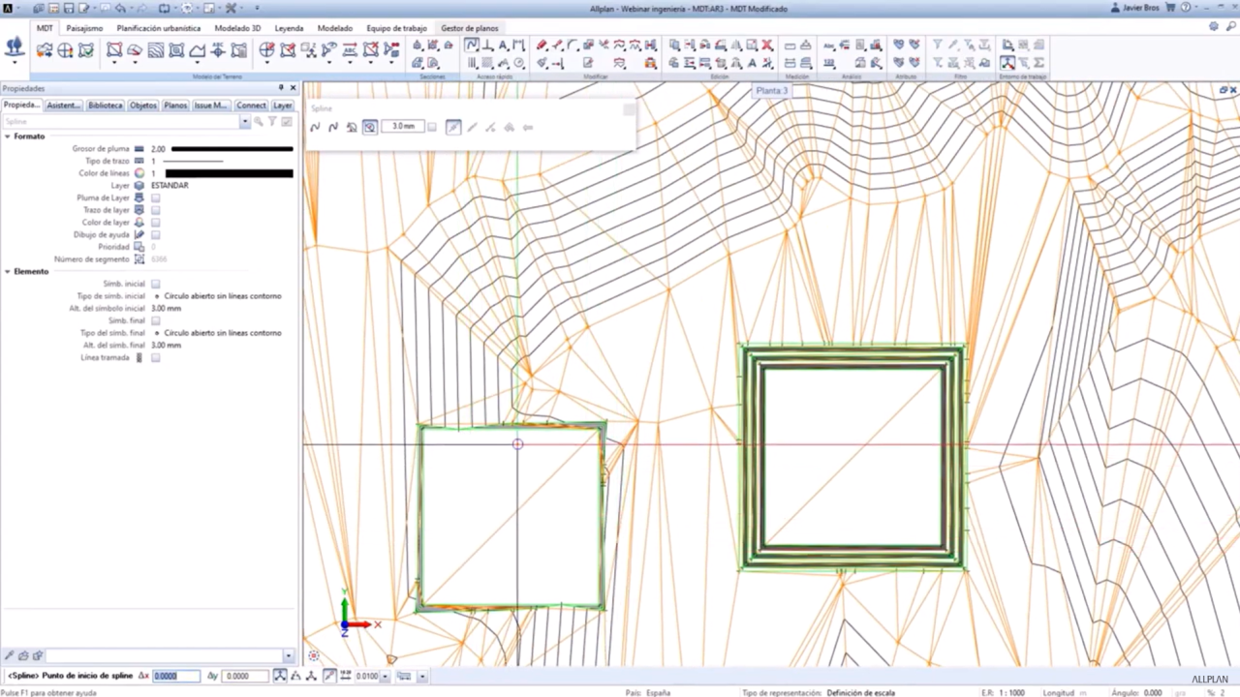1240x697 pixels.
Task: Click the Planta 3 label on the drawing view
Action: tap(771, 90)
